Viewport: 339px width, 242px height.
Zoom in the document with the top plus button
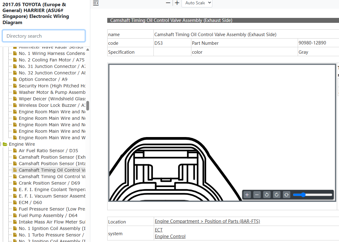177,3
